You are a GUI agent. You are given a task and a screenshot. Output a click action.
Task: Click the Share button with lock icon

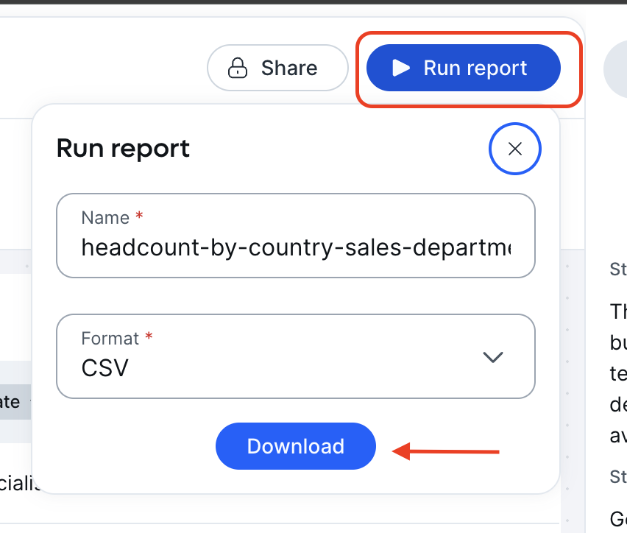pos(277,68)
